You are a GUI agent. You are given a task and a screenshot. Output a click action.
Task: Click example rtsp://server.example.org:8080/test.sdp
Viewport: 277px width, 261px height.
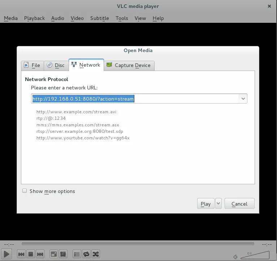(x=80, y=131)
